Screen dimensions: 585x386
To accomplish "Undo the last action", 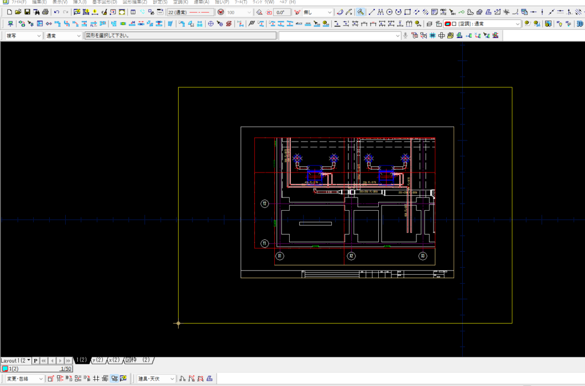I will click(57, 12).
